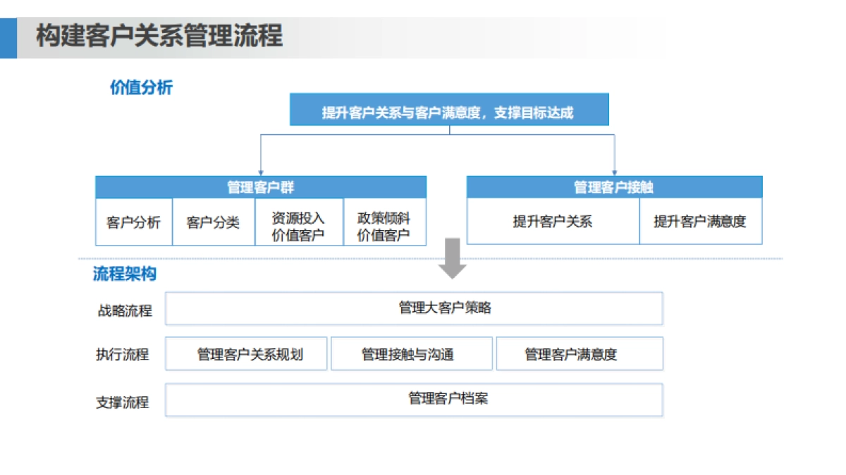Select the "提升客户满意度" box
The height and width of the screenshot is (475, 846).
pos(701,222)
